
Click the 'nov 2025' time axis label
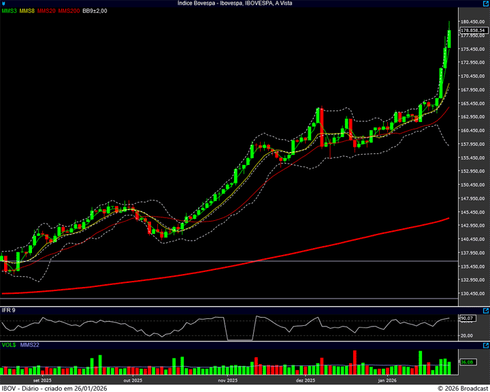click(227, 380)
